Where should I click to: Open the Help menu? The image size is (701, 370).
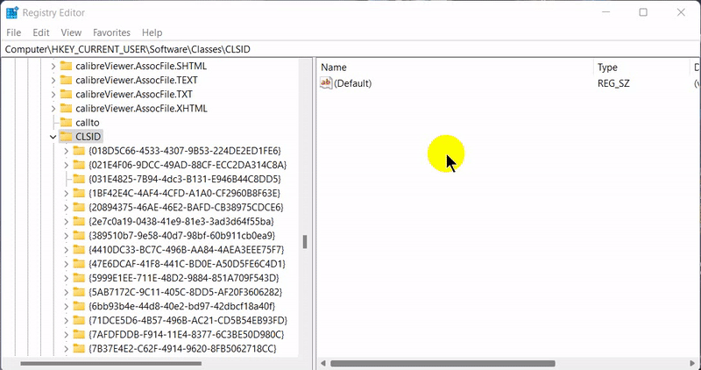[152, 32]
